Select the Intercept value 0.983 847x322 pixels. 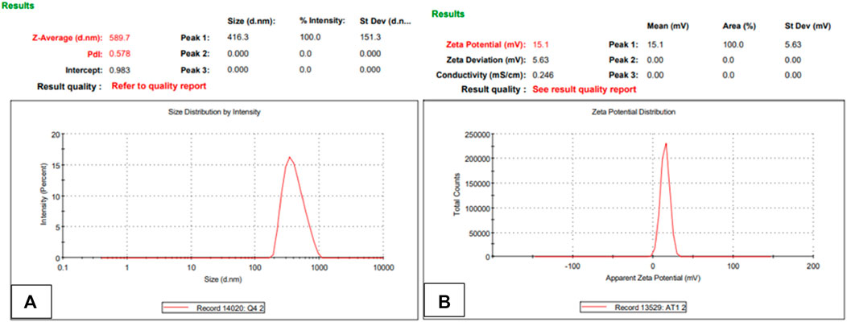(x=121, y=70)
